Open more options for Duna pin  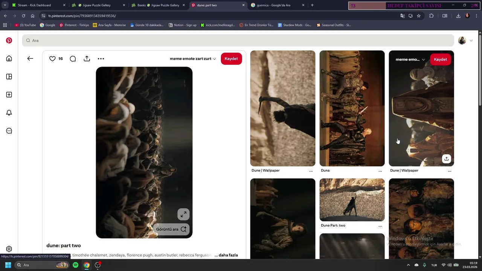coord(380,171)
